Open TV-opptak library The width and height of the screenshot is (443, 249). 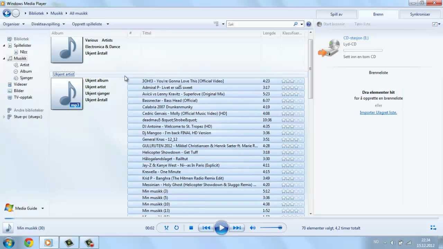(x=23, y=98)
